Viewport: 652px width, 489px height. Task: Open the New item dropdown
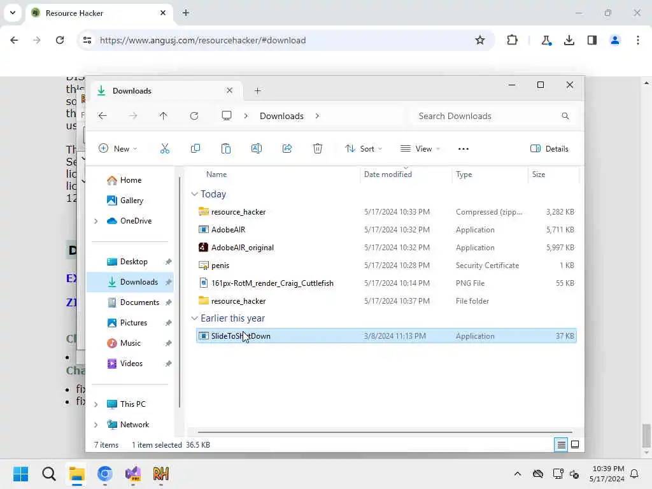point(118,149)
